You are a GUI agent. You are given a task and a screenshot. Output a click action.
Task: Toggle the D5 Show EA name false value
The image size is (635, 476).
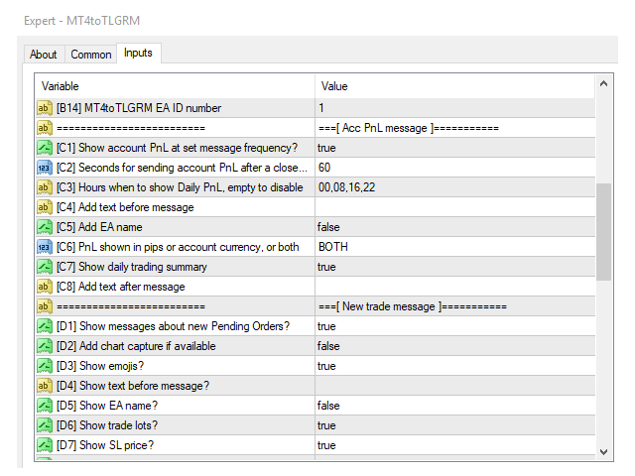[x=328, y=406]
